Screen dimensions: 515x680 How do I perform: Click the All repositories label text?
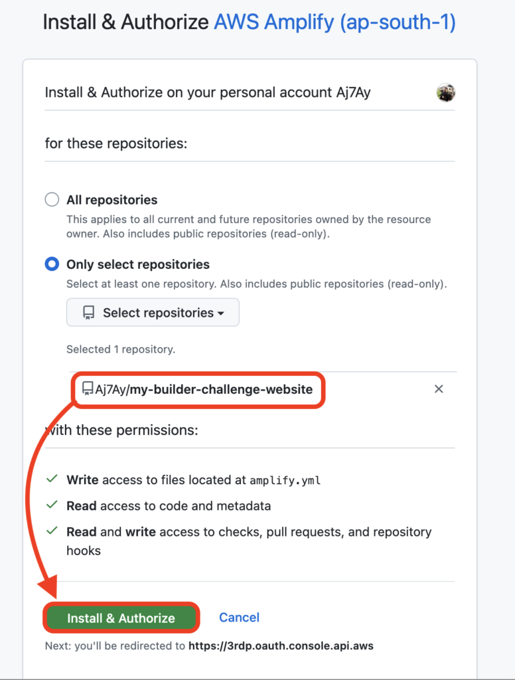coord(112,200)
